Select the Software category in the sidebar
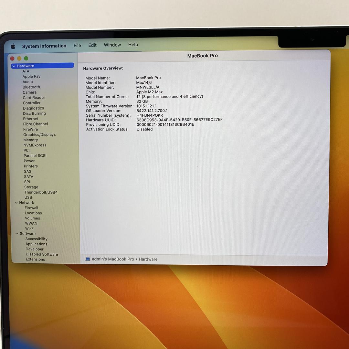 coord(27,234)
